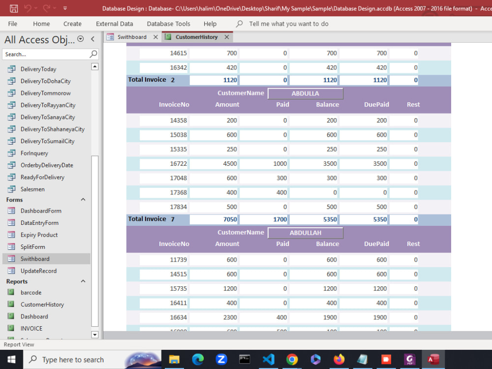
Task: Switch to the Swithboard tab
Action: (x=132, y=36)
